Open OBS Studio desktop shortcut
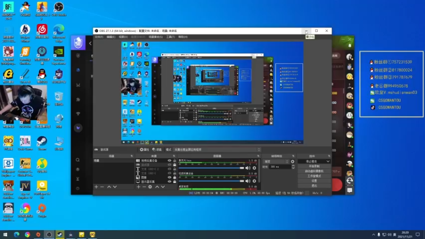The height and width of the screenshot is (239, 425). tap(58, 9)
